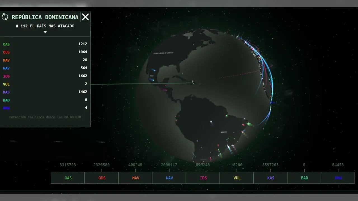Select the OAS row in country panel
This screenshot has height=201, width=358.
45,44
